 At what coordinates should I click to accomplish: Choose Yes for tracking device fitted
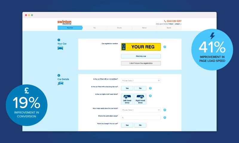coord(127,88)
